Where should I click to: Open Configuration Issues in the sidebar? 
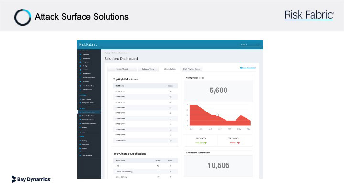coord(89,77)
